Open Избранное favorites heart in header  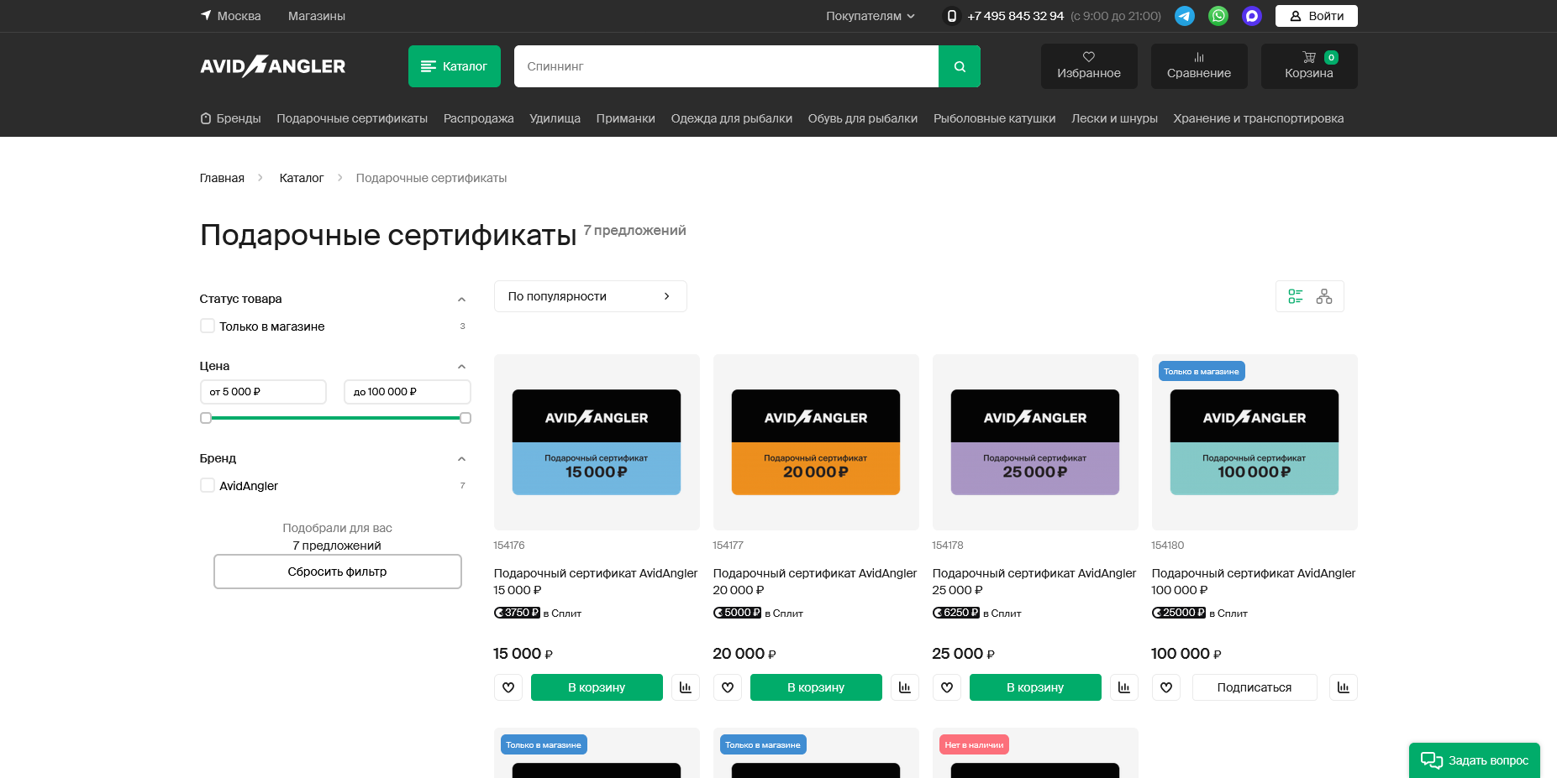coord(1089,66)
